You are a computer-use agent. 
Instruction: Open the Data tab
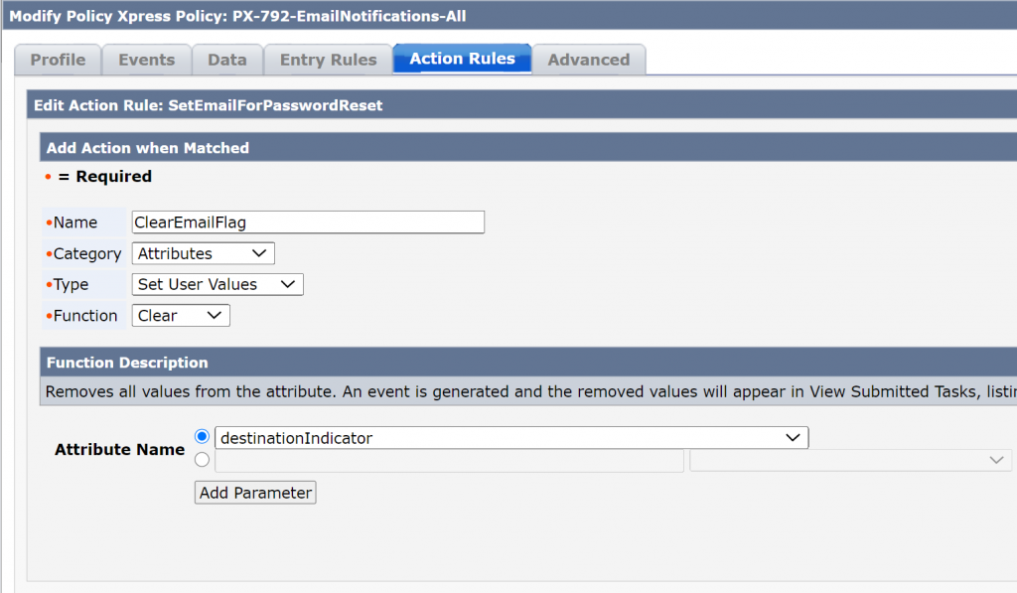click(227, 60)
